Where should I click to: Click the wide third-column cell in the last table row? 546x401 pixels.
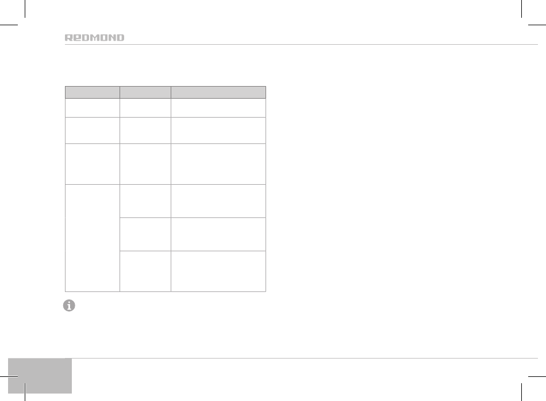coord(218,271)
